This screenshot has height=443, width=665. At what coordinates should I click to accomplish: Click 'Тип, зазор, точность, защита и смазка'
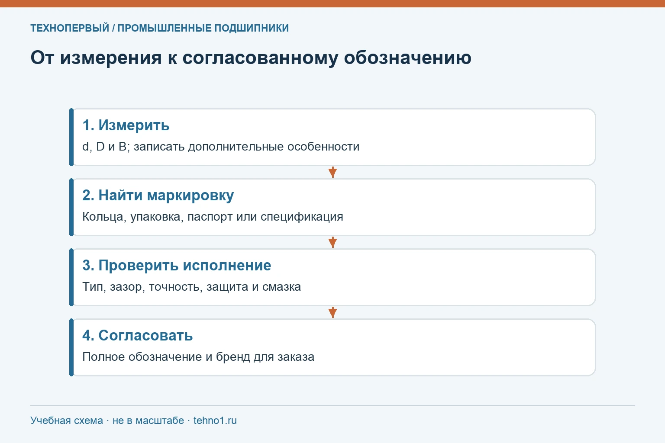pos(191,287)
